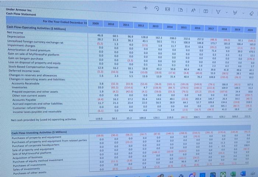
Task: Click 'Acquisition of business' row label
Action: point(28,157)
